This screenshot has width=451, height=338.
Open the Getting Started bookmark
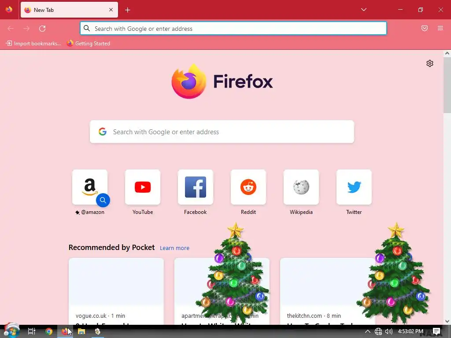click(x=89, y=44)
